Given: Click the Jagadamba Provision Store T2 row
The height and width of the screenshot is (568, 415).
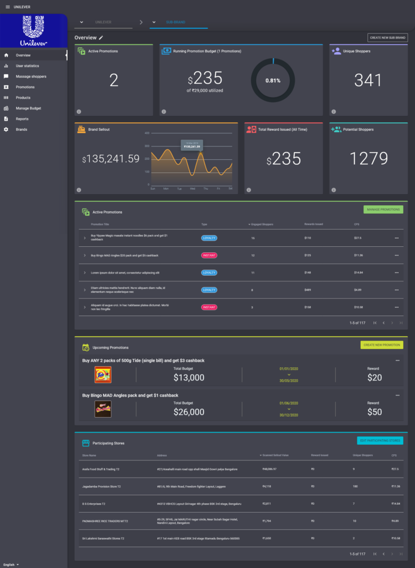Looking at the screenshot, I should pyautogui.click(x=241, y=486).
